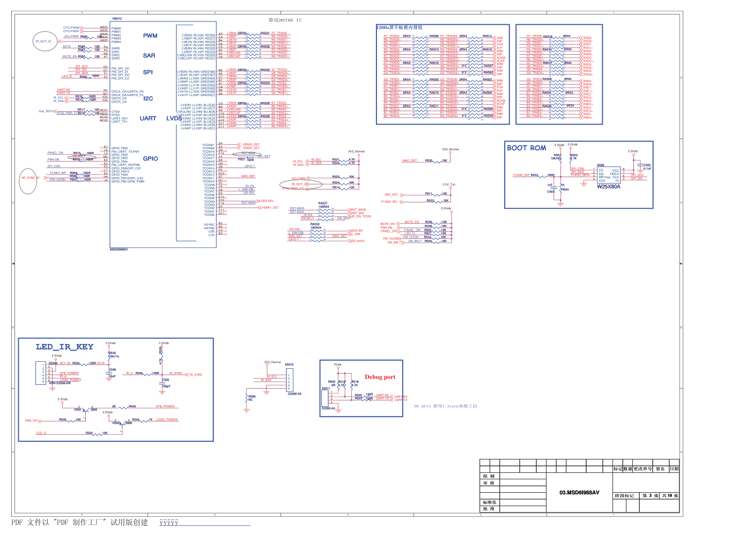Click the 3.3V_Tun power label
This screenshot has height=533, width=753.
[449, 185]
